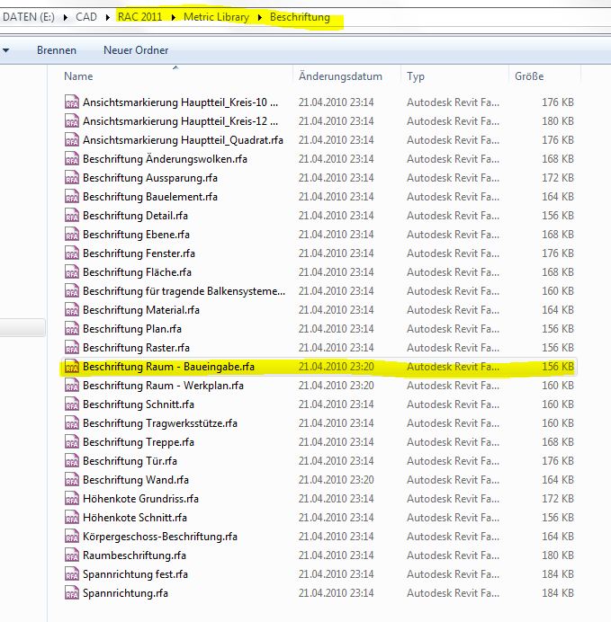Select file name Beschriftung Wand.rfa
Image resolution: width=611 pixels, height=622 pixels.
click(135, 480)
